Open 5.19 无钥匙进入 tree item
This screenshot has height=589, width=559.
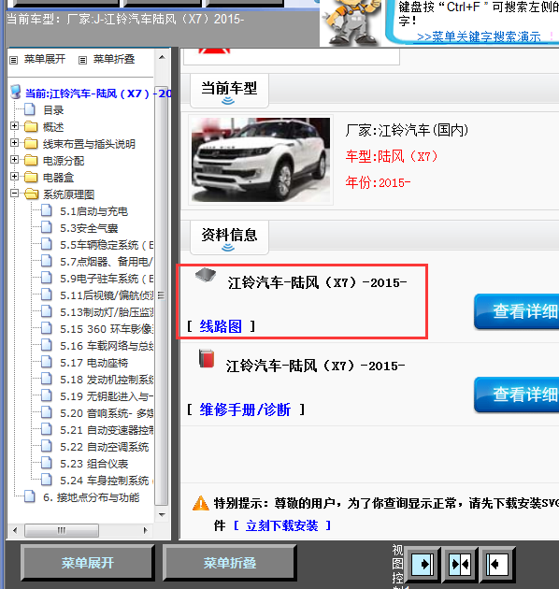[x=107, y=396]
